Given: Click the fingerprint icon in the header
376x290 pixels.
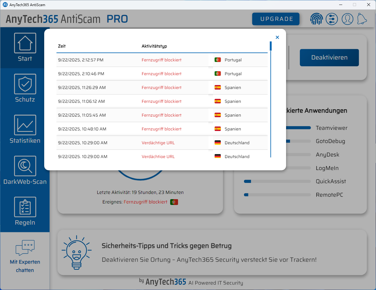Looking at the screenshot, I should tap(316, 19).
